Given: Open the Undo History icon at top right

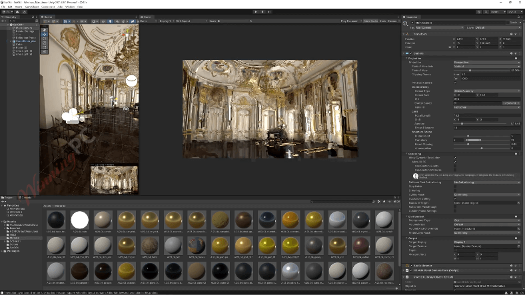Looking at the screenshot, I should (x=479, y=12).
